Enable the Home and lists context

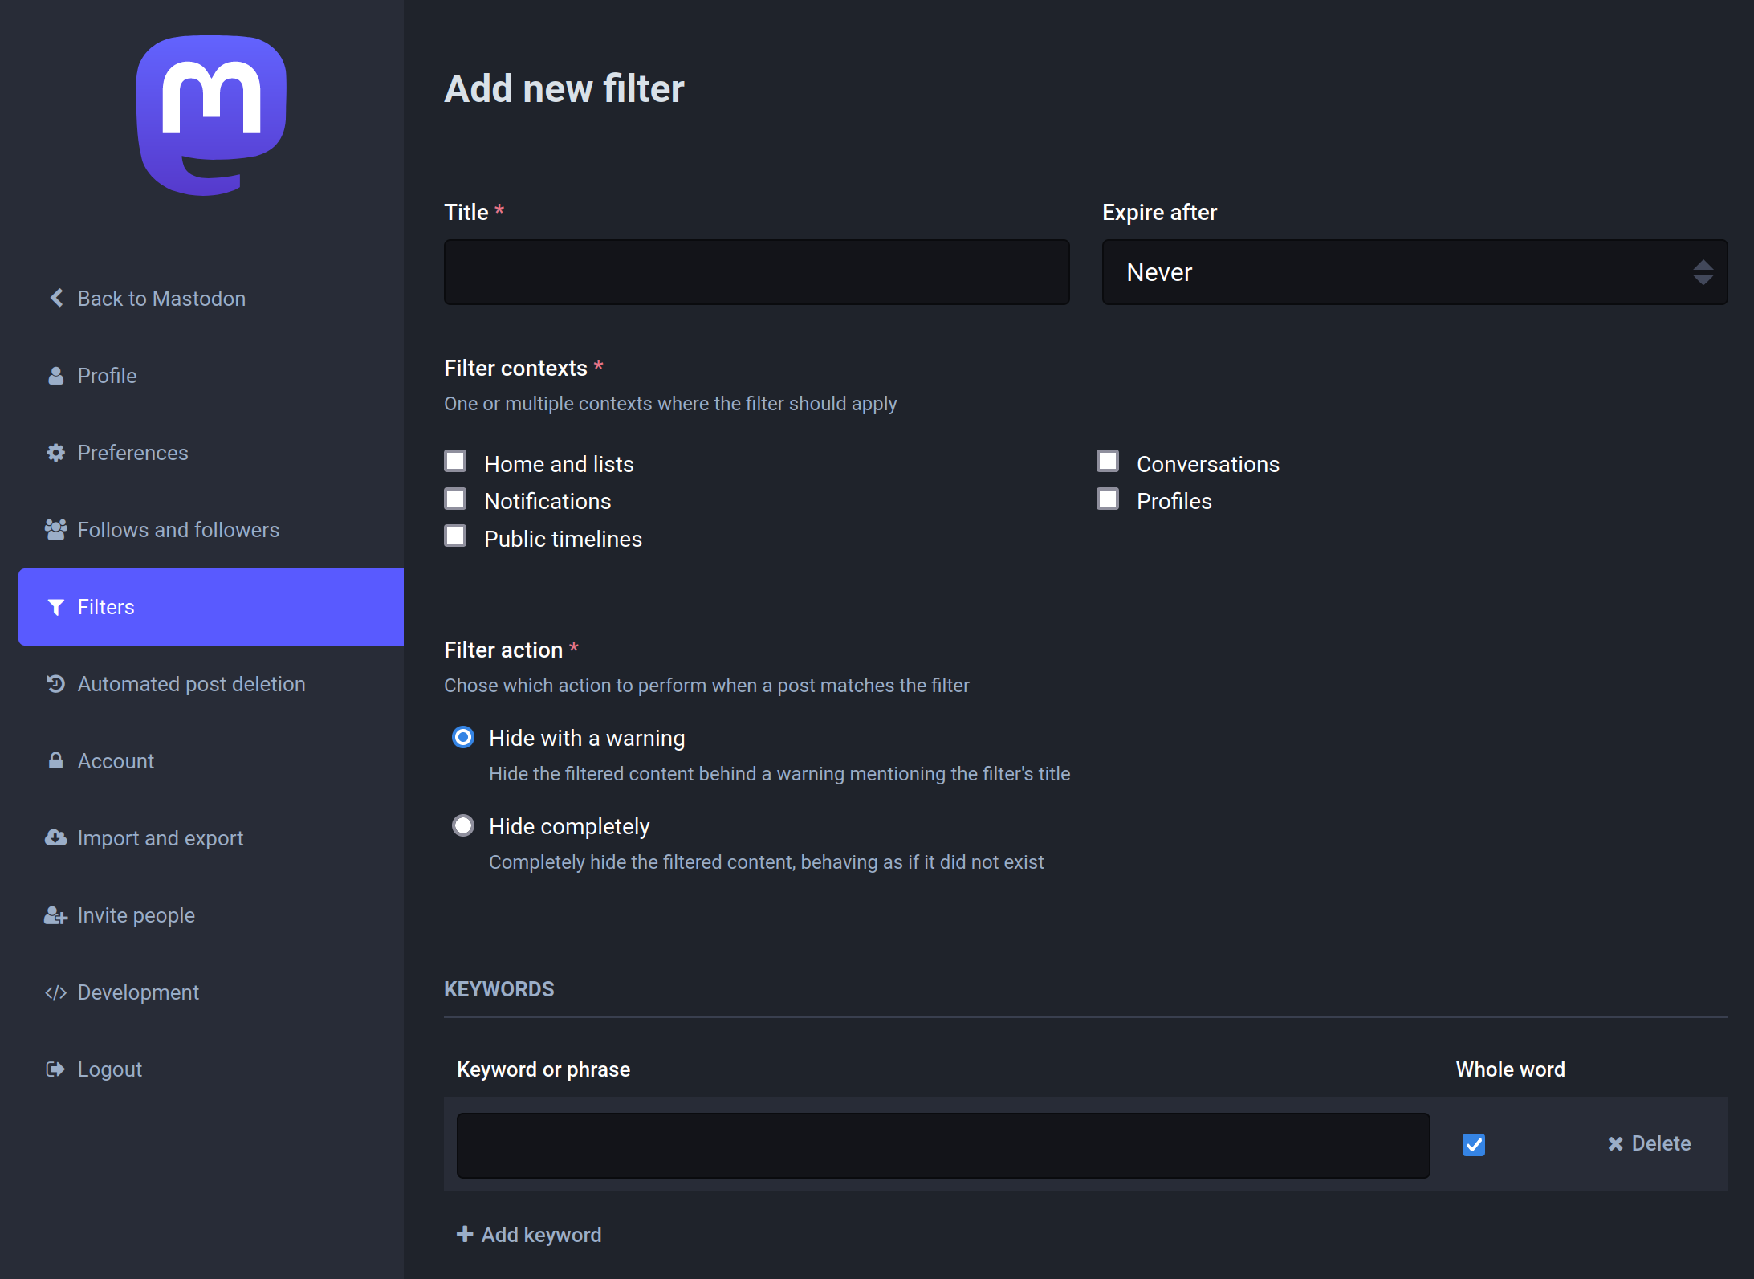point(456,460)
